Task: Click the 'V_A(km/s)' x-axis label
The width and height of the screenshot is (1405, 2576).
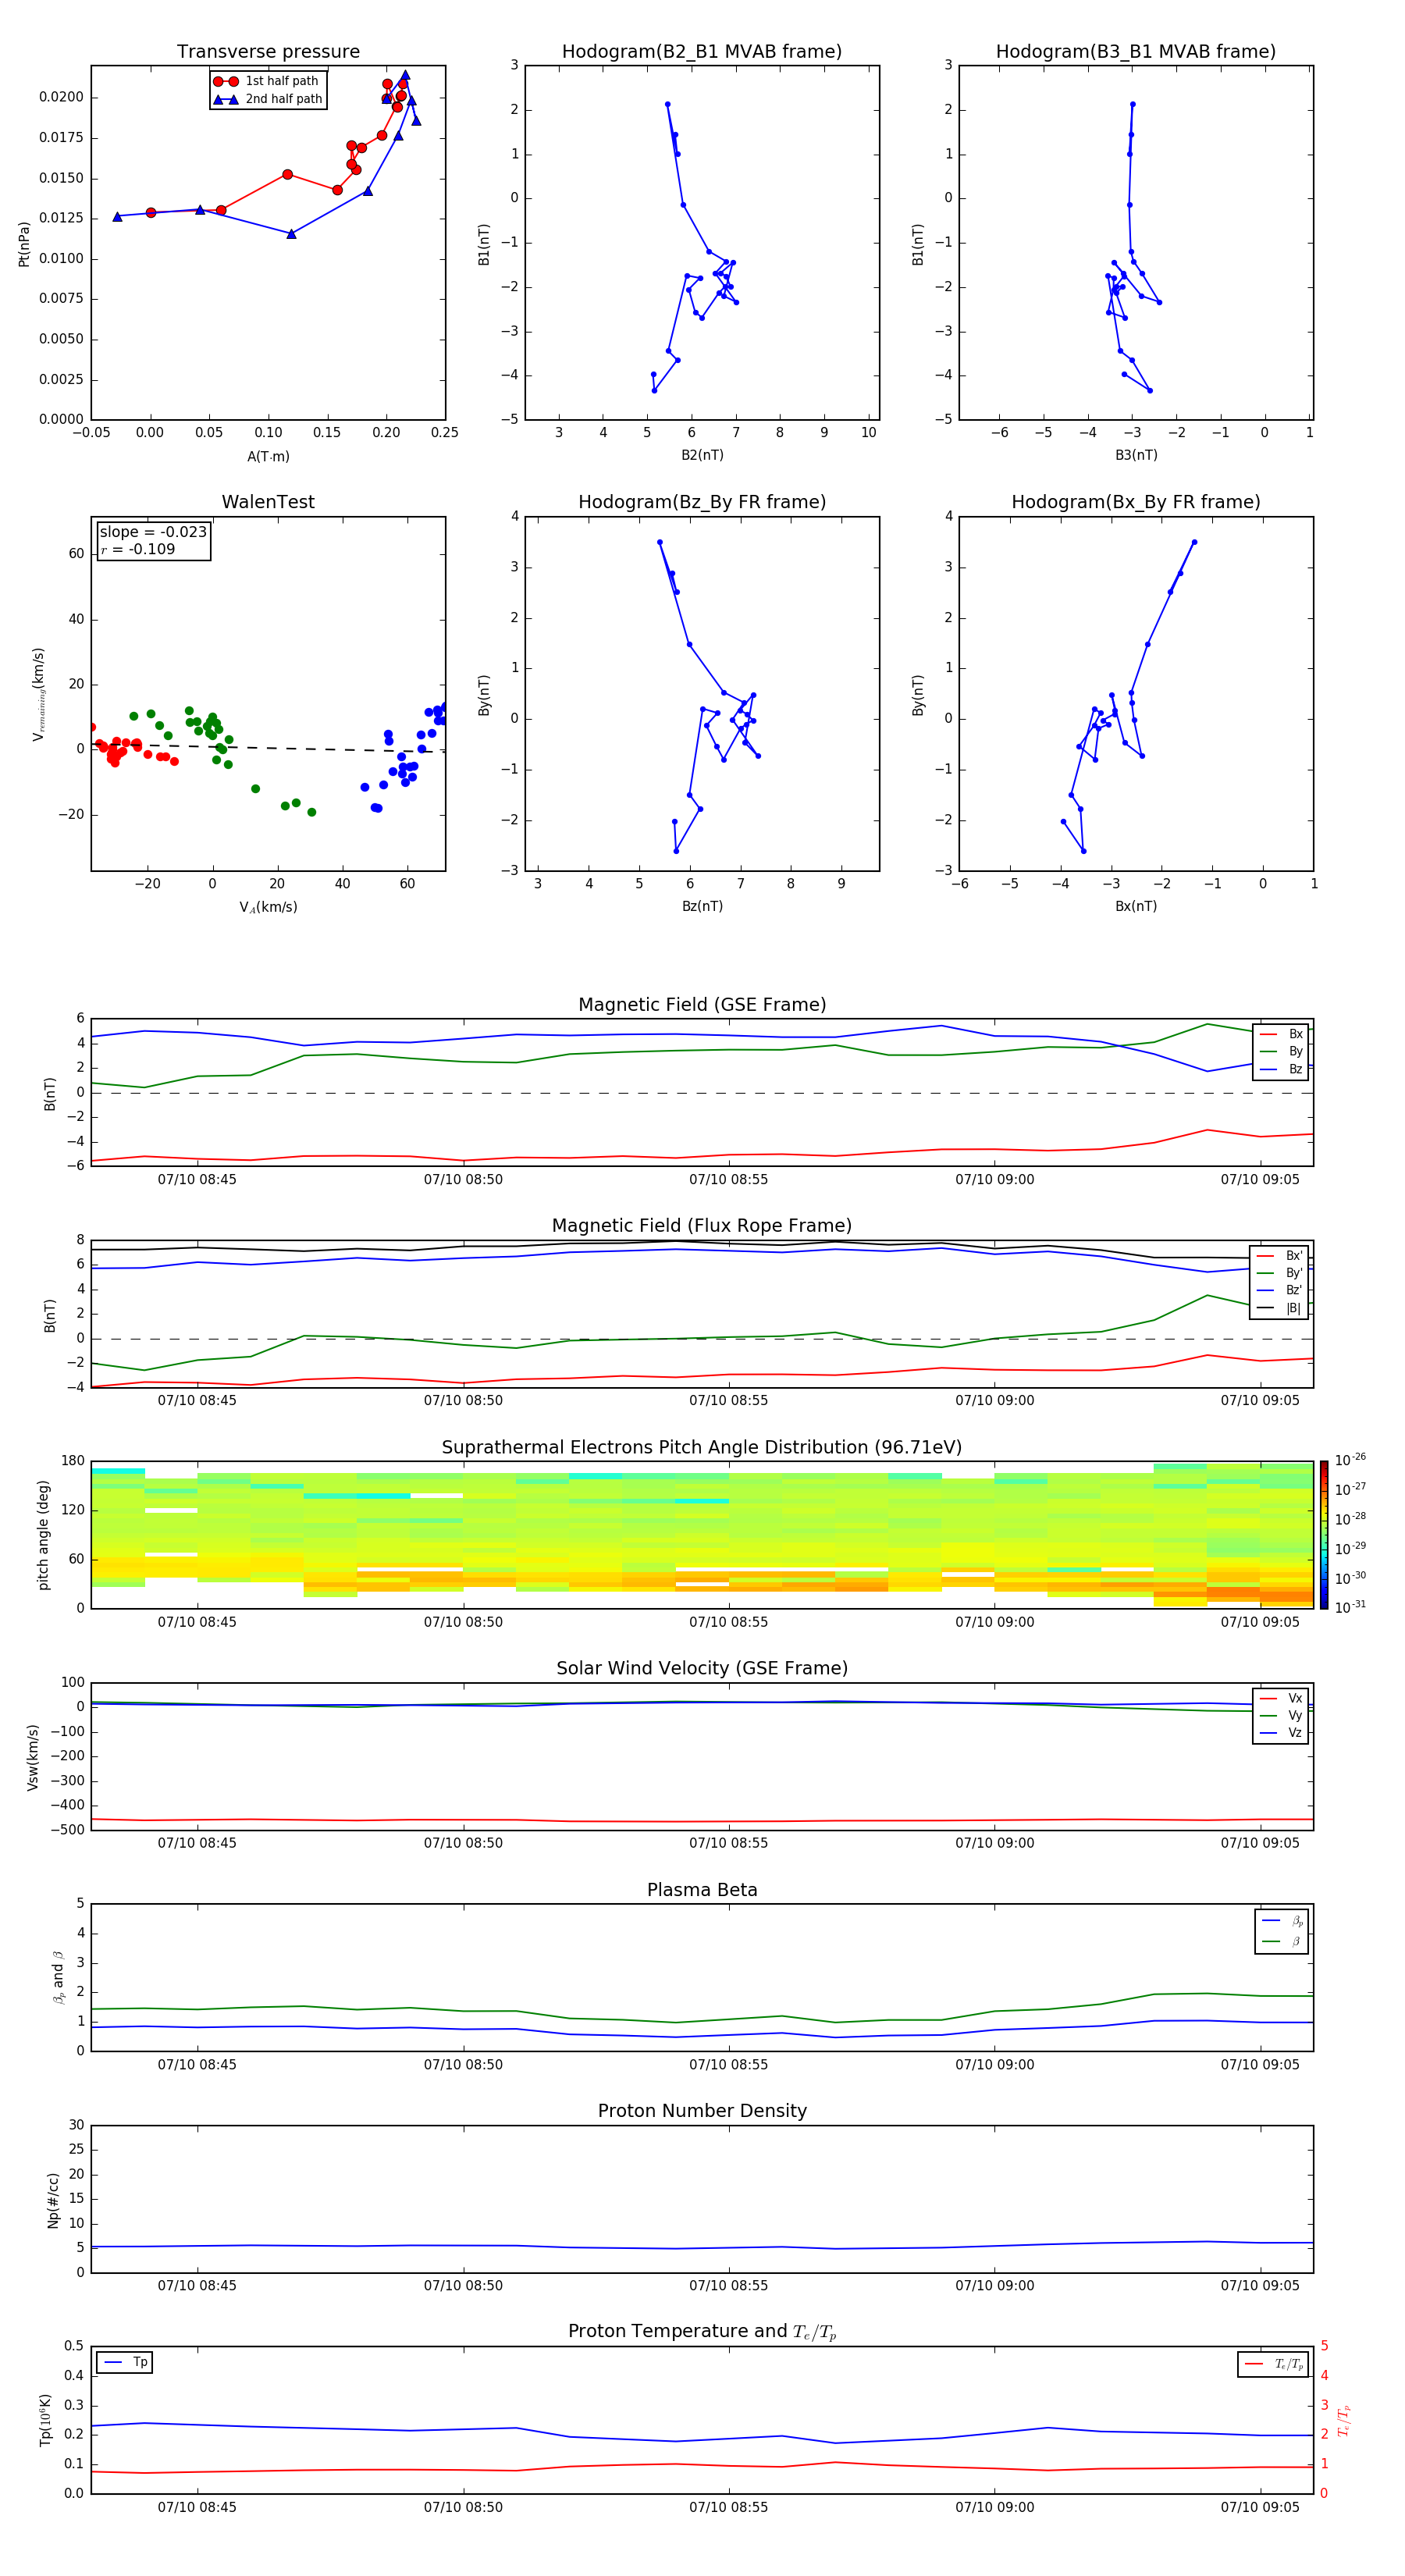Action: click(x=268, y=907)
